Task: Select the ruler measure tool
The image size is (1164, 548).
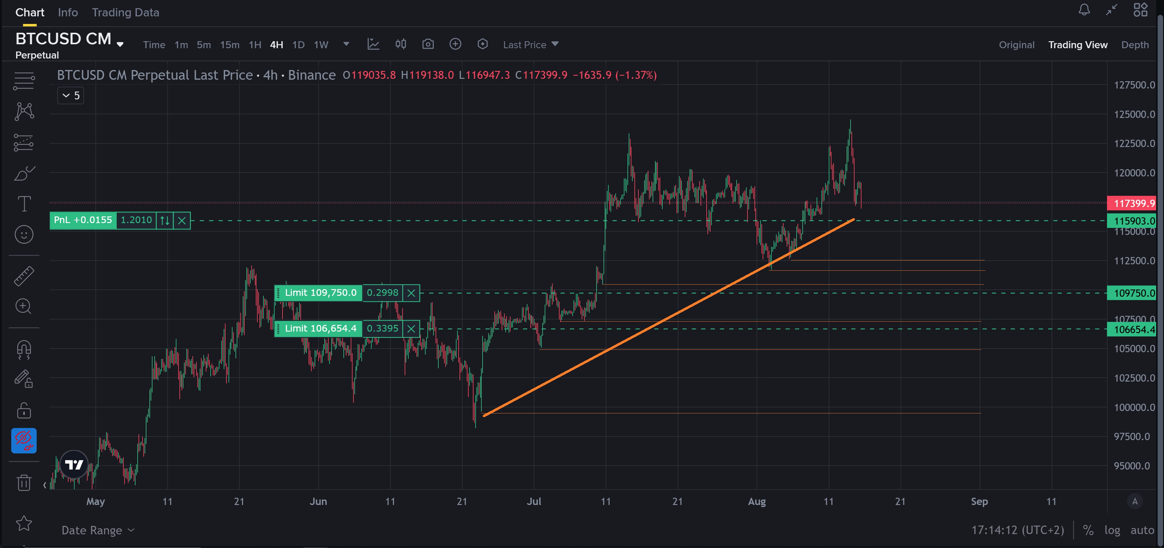Action: coord(24,276)
